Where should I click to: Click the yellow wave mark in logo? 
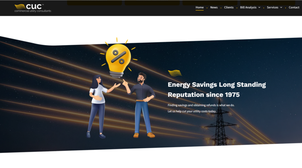pos(20,7)
